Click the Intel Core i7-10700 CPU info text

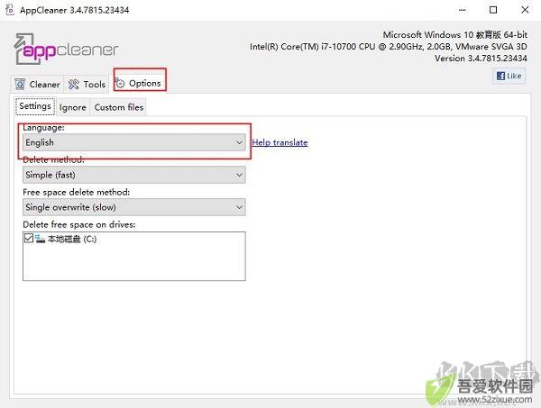[389, 47]
